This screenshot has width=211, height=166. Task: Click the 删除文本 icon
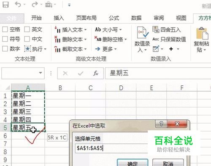pyautogui.click(x=57, y=39)
